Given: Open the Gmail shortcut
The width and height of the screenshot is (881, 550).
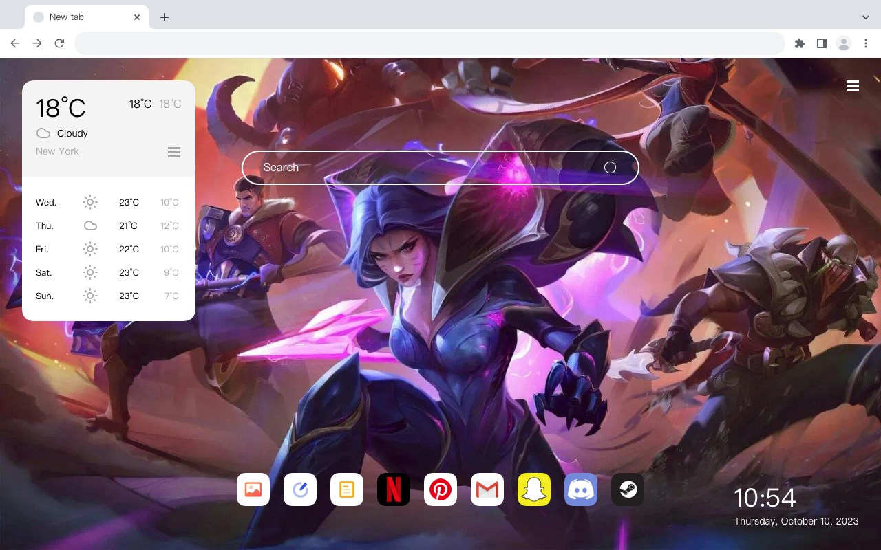Looking at the screenshot, I should [x=487, y=489].
